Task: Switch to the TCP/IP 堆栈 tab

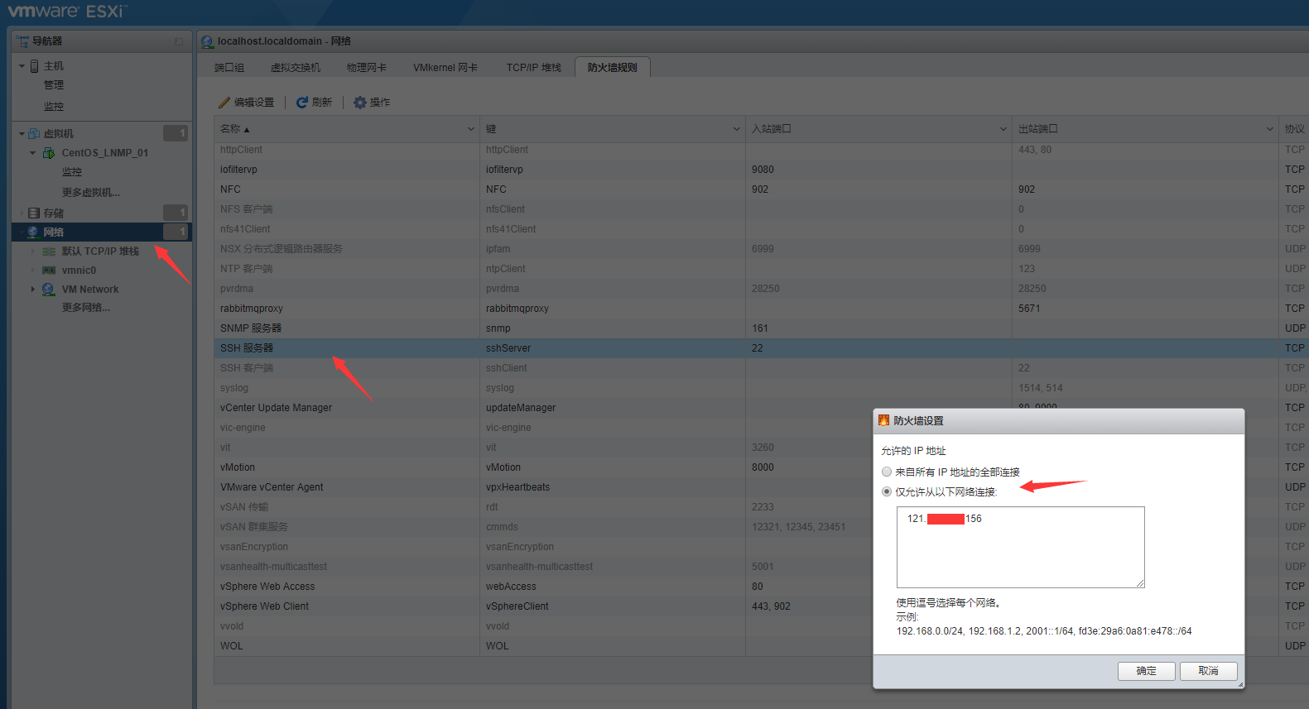Action: tap(533, 68)
